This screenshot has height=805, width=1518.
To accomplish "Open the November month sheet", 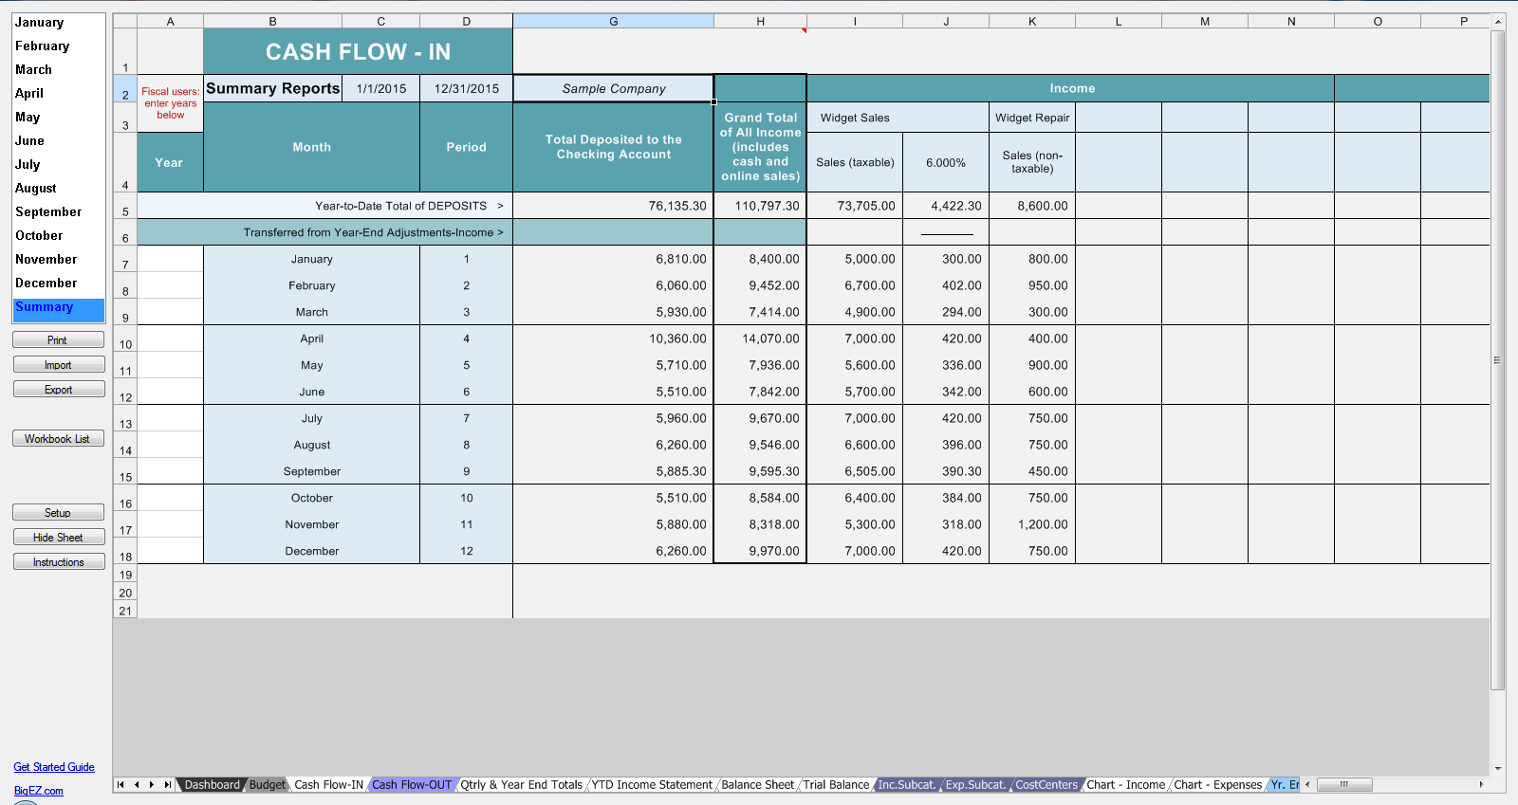I will [58, 259].
